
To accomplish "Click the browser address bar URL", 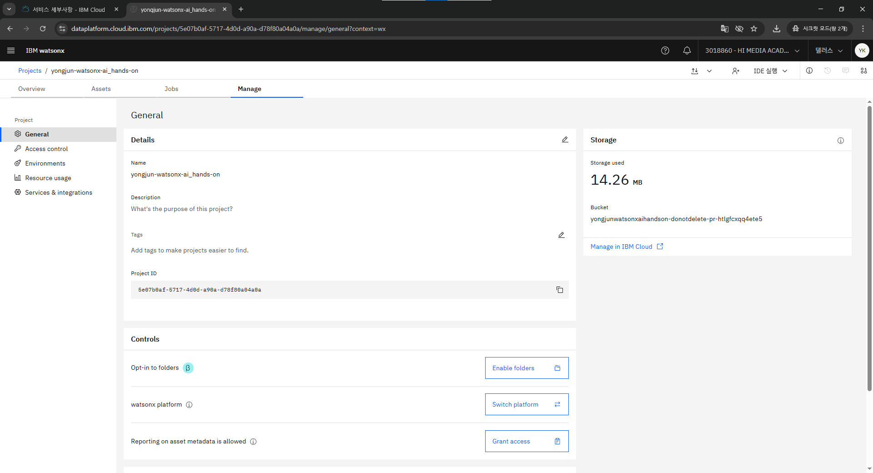I will pos(228,29).
